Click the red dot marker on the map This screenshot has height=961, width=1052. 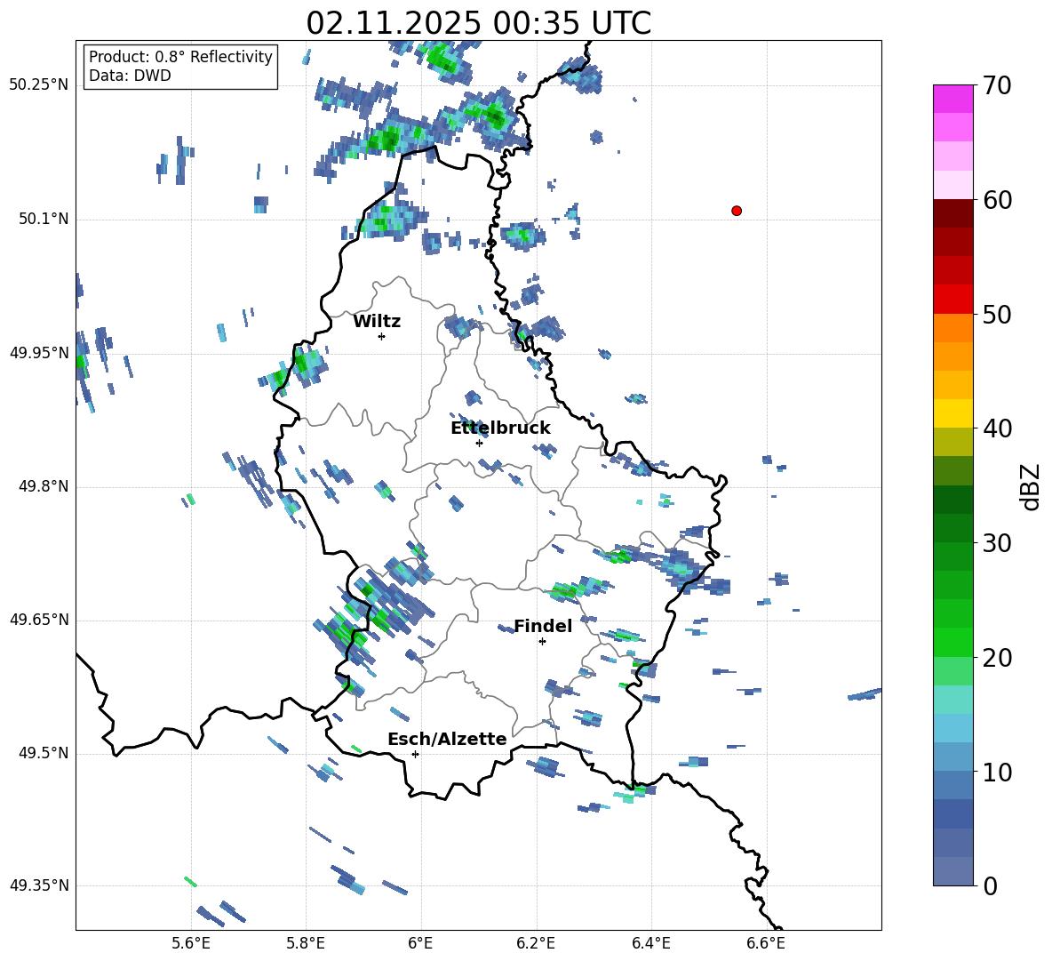736,211
